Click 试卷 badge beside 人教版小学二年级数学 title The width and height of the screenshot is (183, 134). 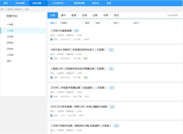click(x=111, y=69)
